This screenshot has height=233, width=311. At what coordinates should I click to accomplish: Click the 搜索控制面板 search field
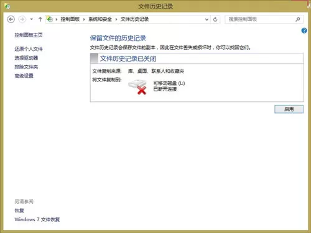259,19
